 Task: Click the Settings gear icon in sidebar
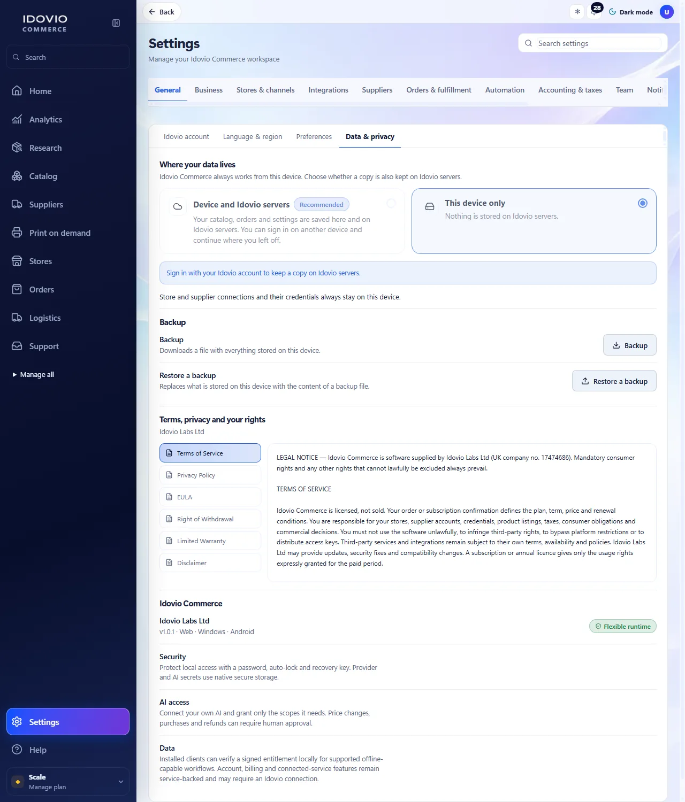(17, 722)
